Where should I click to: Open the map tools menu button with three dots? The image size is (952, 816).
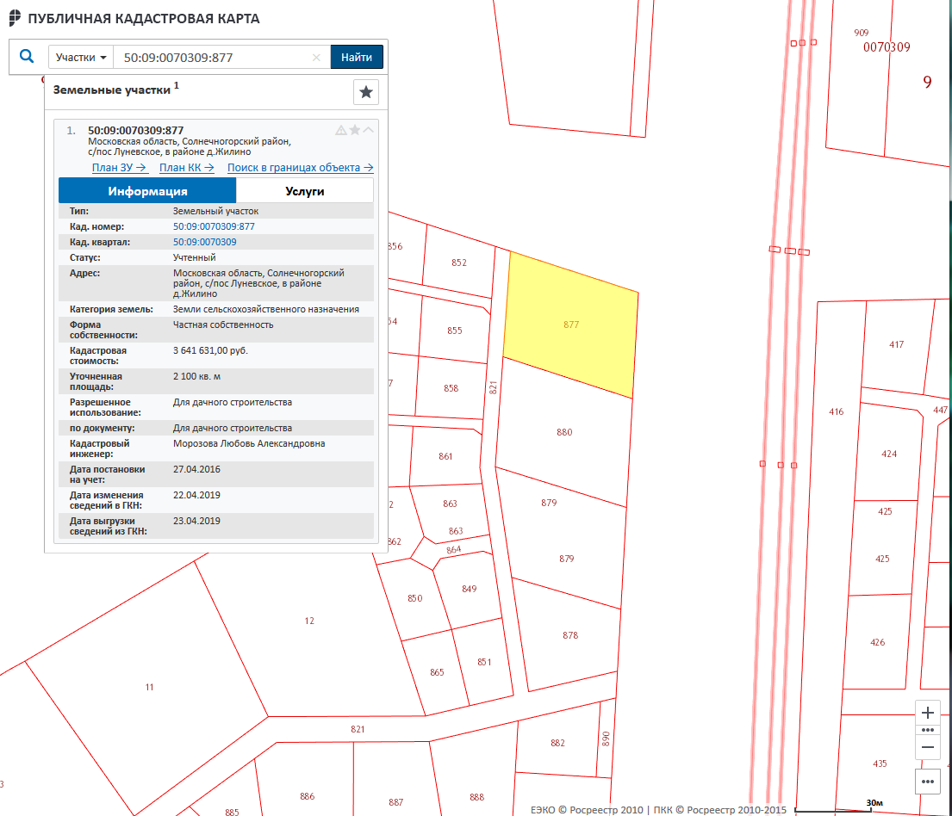click(928, 782)
